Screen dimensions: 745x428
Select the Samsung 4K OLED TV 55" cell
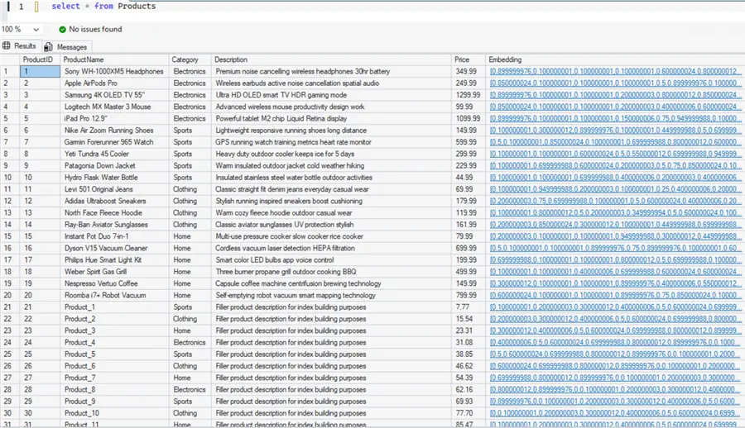tap(114, 95)
